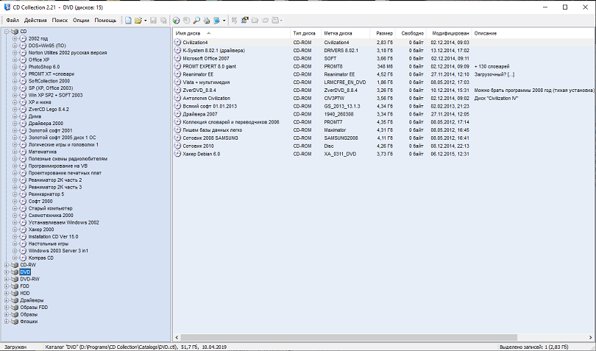
Task: Click the Open catalog folder icon
Action: tap(138, 20)
